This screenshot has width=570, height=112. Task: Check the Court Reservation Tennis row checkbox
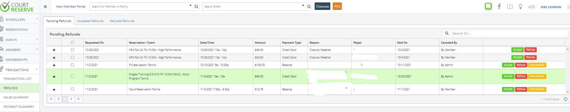click(72, 89)
